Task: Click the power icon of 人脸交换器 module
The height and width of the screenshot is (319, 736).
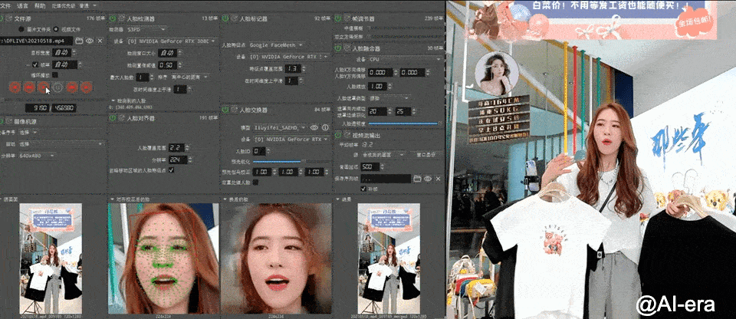Action: (225, 110)
